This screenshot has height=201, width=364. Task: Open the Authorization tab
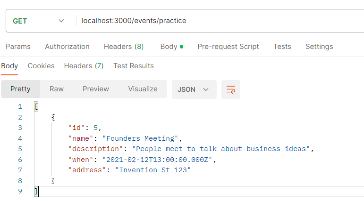point(67,47)
